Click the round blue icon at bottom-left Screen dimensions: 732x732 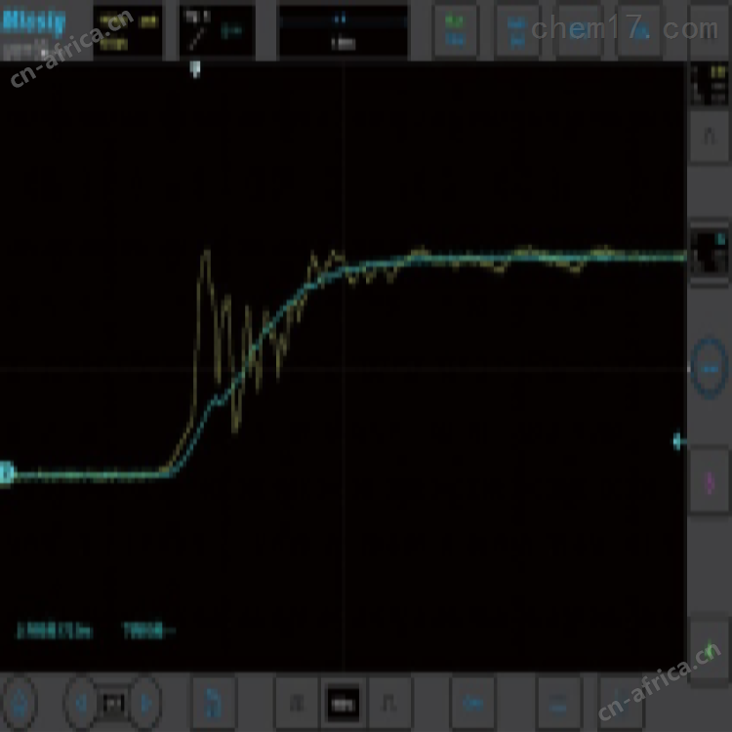coord(21,702)
